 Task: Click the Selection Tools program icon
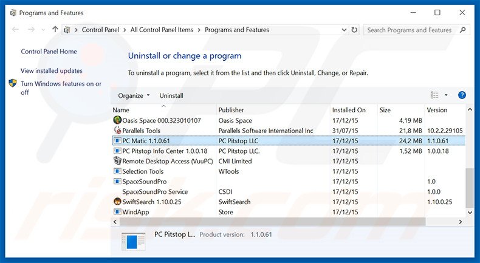coord(117,171)
